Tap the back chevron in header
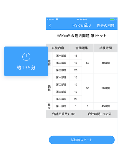Image resolution: width=124 pixels, height=144 pixels. (50, 25)
